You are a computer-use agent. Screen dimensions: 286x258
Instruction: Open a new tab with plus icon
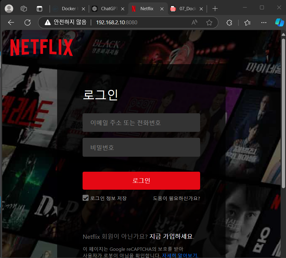click(x=215, y=9)
